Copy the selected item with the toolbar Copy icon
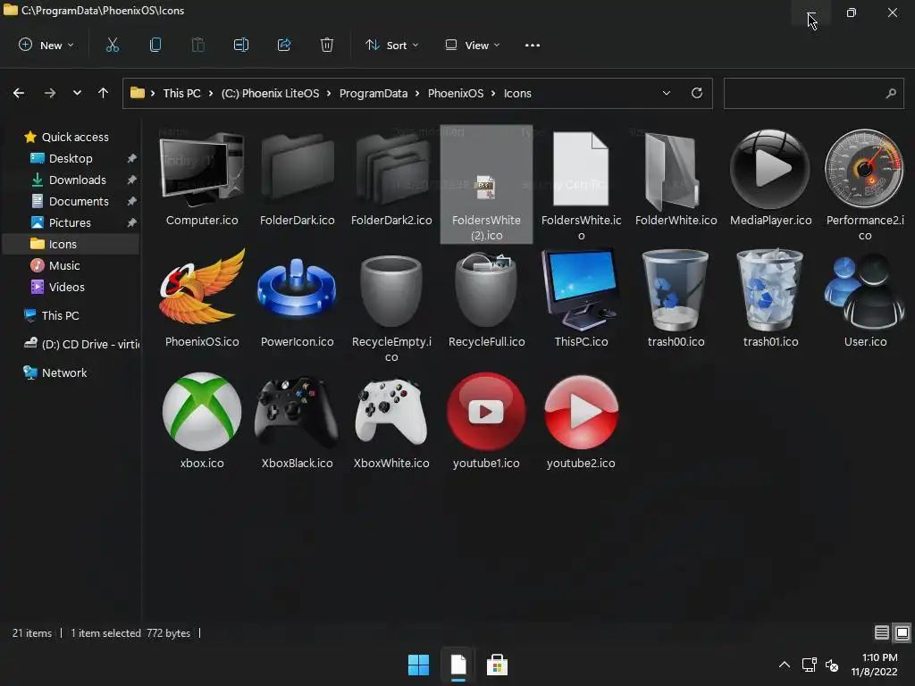This screenshot has height=686, width=915. pyautogui.click(x=155, y=45)
